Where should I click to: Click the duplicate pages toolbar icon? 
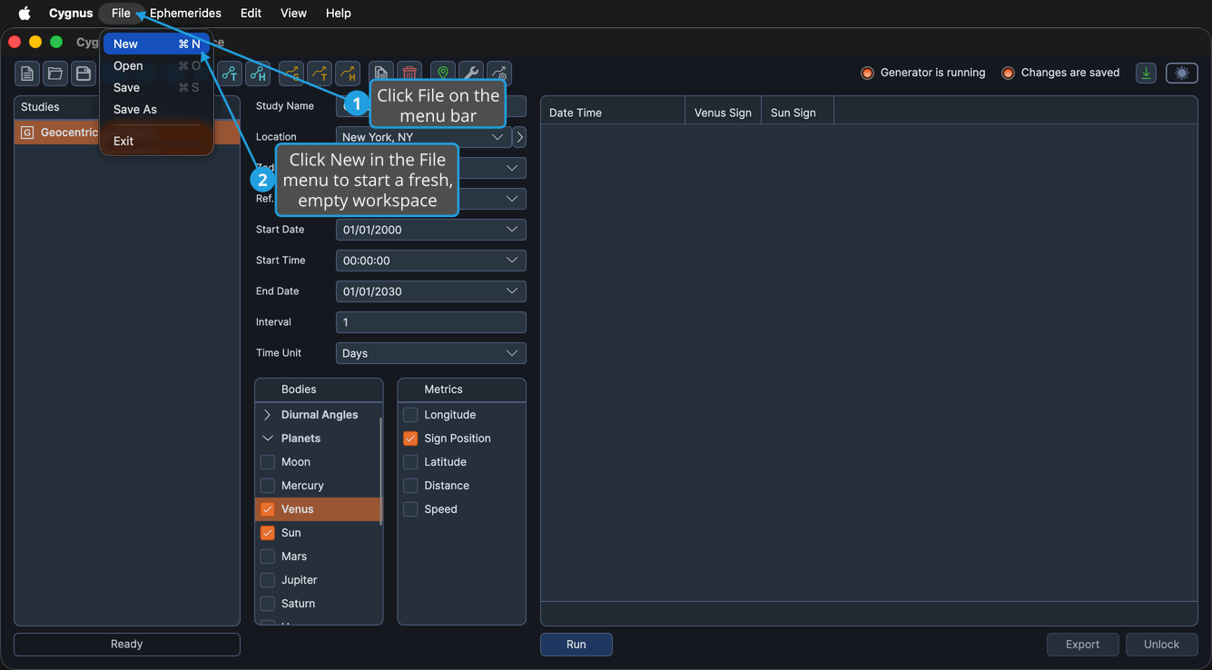click(381, 74)
